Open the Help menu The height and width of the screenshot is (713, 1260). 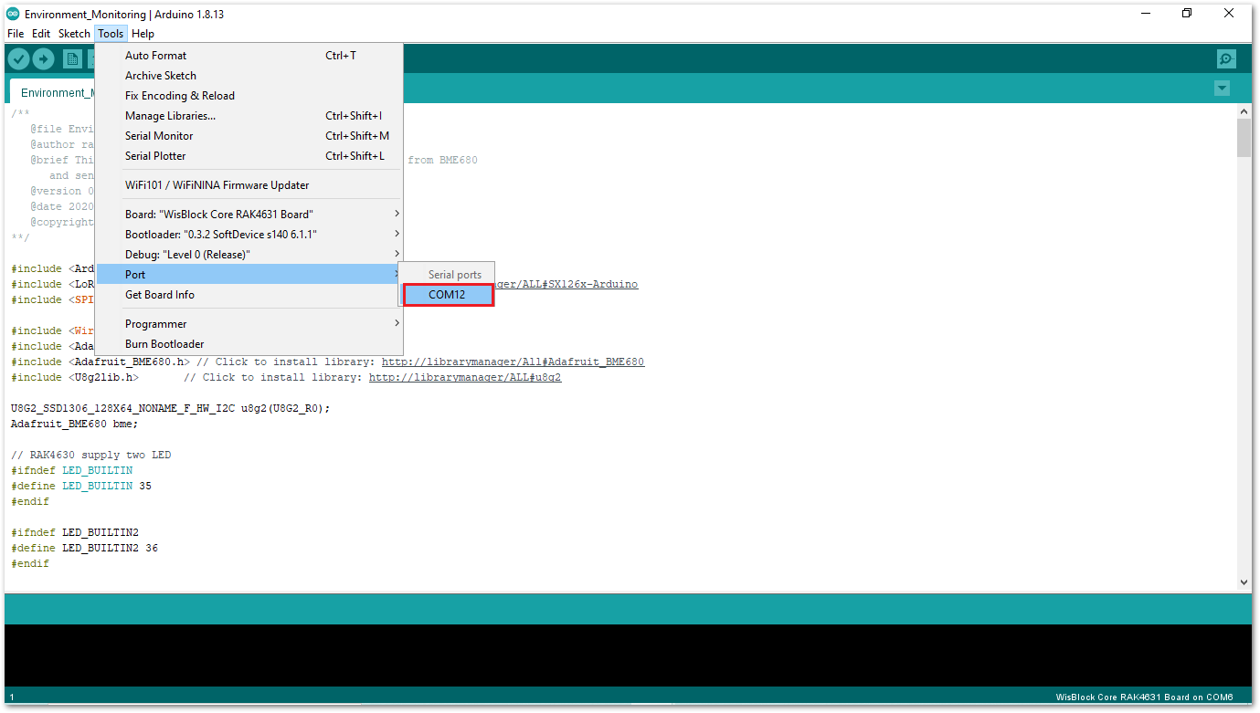tap(143, 33)
